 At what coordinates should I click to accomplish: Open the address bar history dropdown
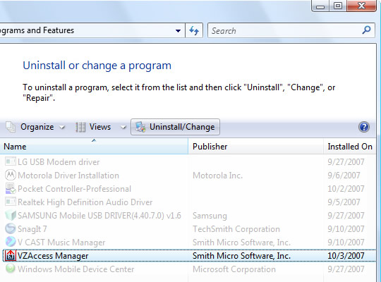pyautogui.click(x=178, y=31)
